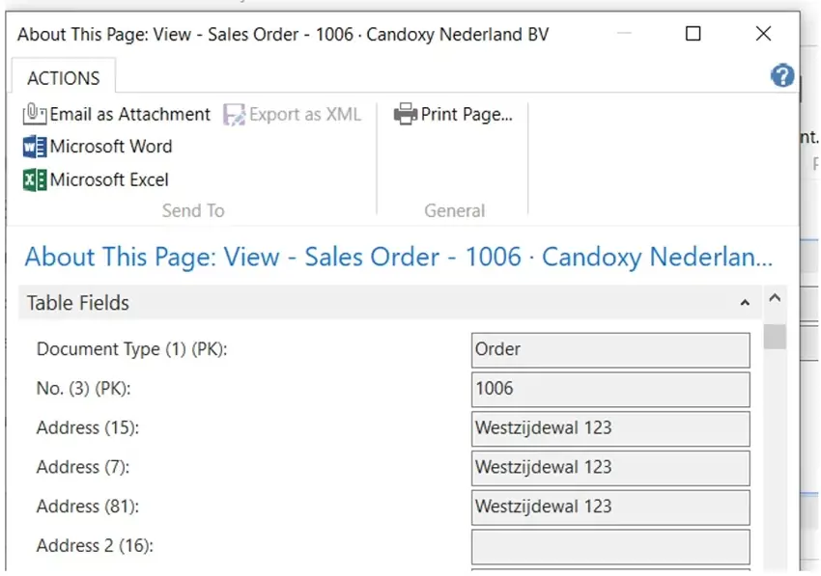Open the ACTIONS ribbon tab
The width and height of the screenshot is (821, 576).
click(64, 78)
